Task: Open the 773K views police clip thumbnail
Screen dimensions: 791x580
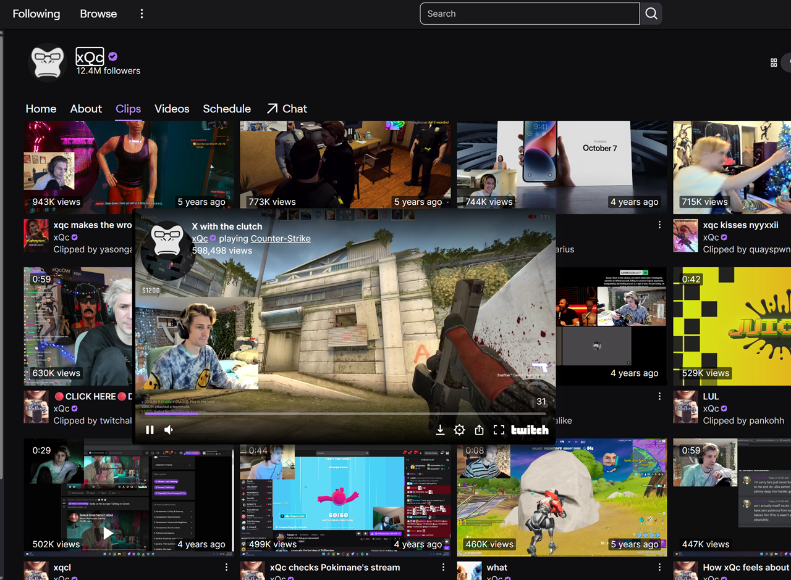Action: [345, 165]
